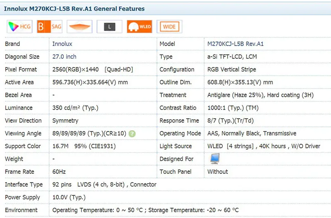Select the Without touch panel value
331x218 pixels.
[x=218, y=172]
